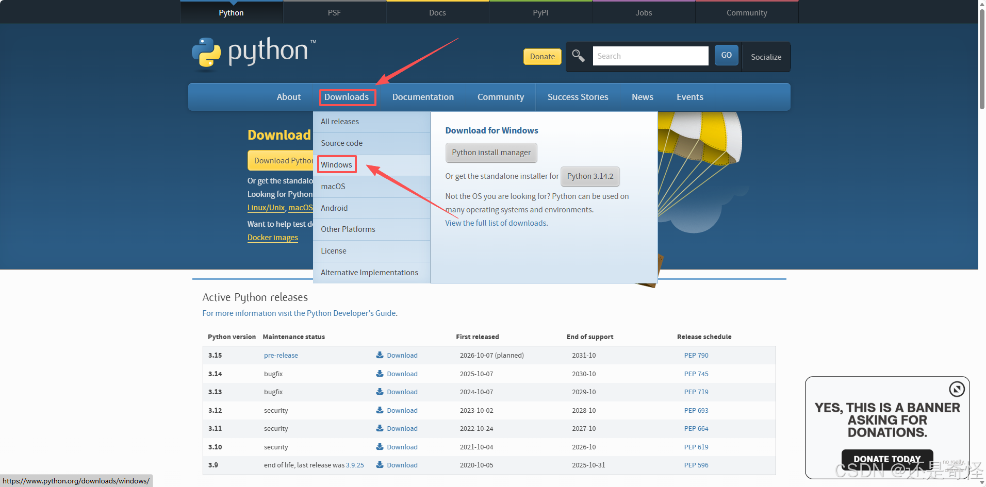Viewport: 986px width, 487px height.
Task: Open PEP 596 release schedule
Action: click(696, 465)
